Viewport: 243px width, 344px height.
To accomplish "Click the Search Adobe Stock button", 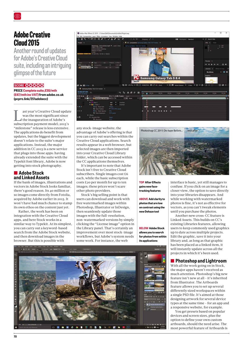I will pos(159,290).
